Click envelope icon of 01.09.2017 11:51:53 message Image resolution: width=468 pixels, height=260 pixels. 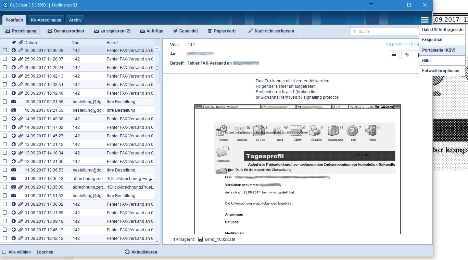point(14,195)
